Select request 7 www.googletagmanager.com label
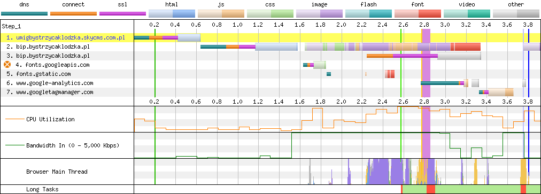This screenshot has width=541, height=194. click(x=50, y=92)
